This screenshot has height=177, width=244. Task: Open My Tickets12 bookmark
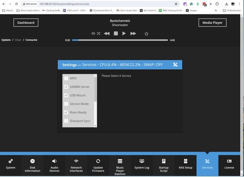pyautogui.click(x=148, y=10)
